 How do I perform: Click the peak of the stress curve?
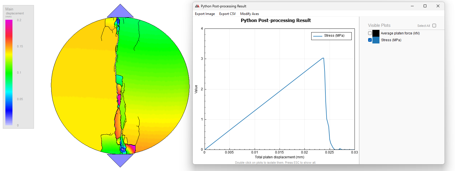coord(323,58)
